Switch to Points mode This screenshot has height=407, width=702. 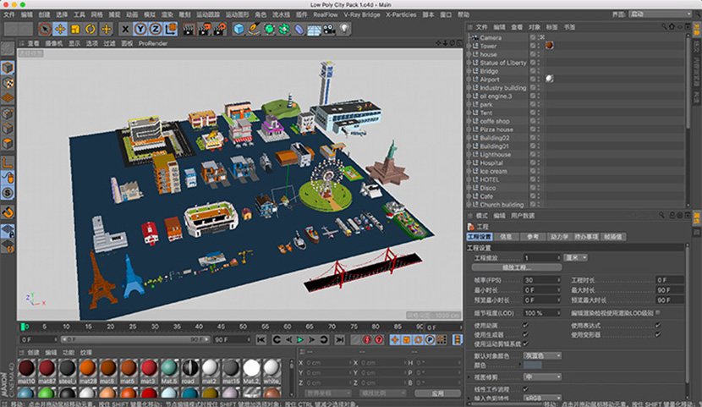(x=8, y=113)
